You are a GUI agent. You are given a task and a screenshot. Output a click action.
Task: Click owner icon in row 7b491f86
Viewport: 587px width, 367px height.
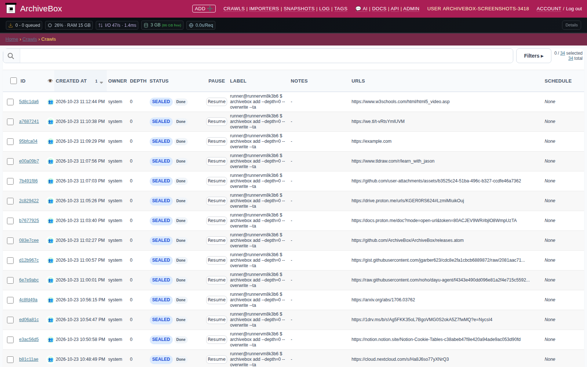point(51,181)
